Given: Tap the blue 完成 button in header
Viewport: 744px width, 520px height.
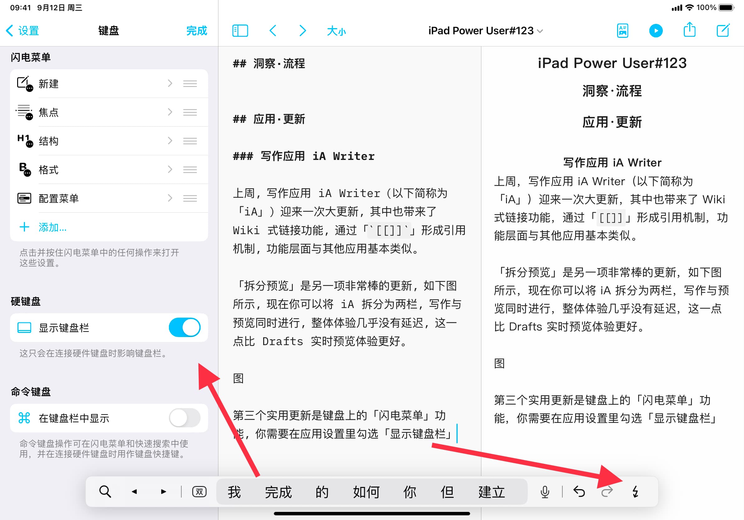Looking at the screenshot, I should (197, 31).
